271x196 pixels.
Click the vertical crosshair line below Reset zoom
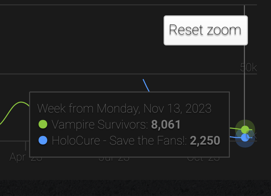pos(245,83)
